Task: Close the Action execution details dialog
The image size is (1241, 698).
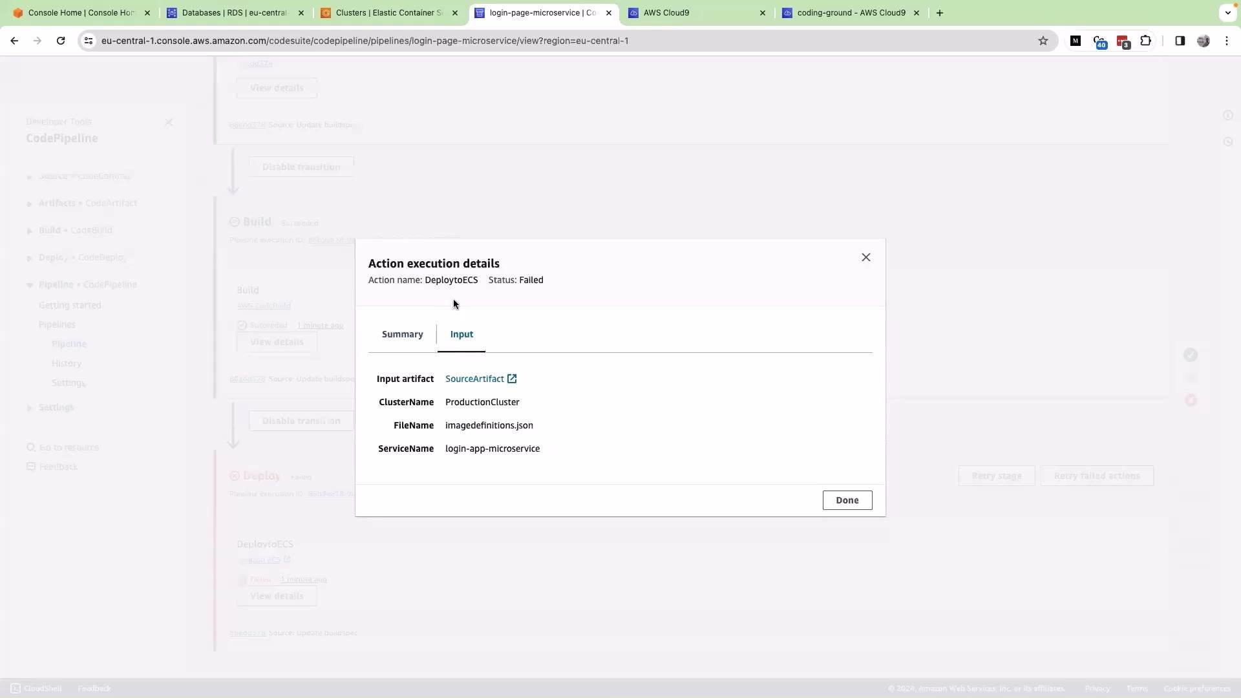Action: (x=866, y=257)
